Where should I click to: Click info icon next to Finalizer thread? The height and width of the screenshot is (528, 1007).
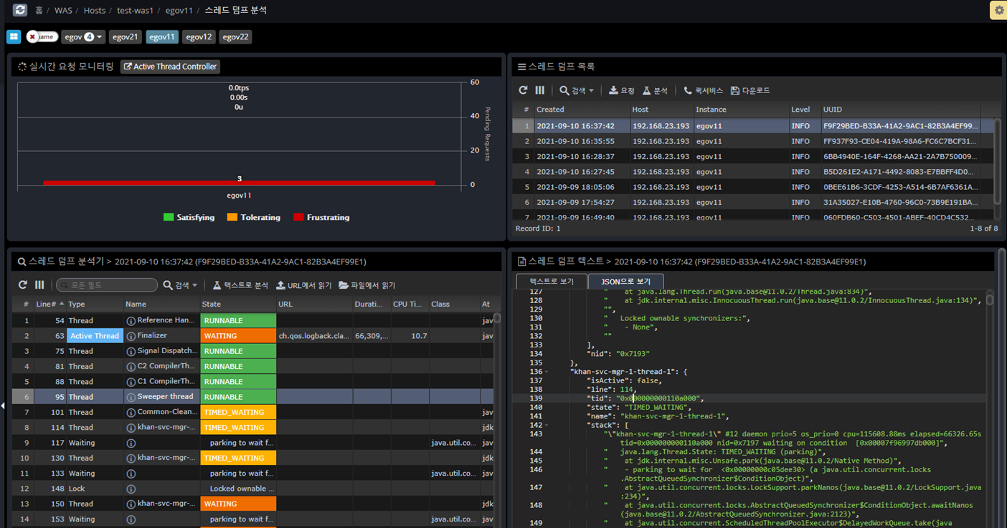131,336
